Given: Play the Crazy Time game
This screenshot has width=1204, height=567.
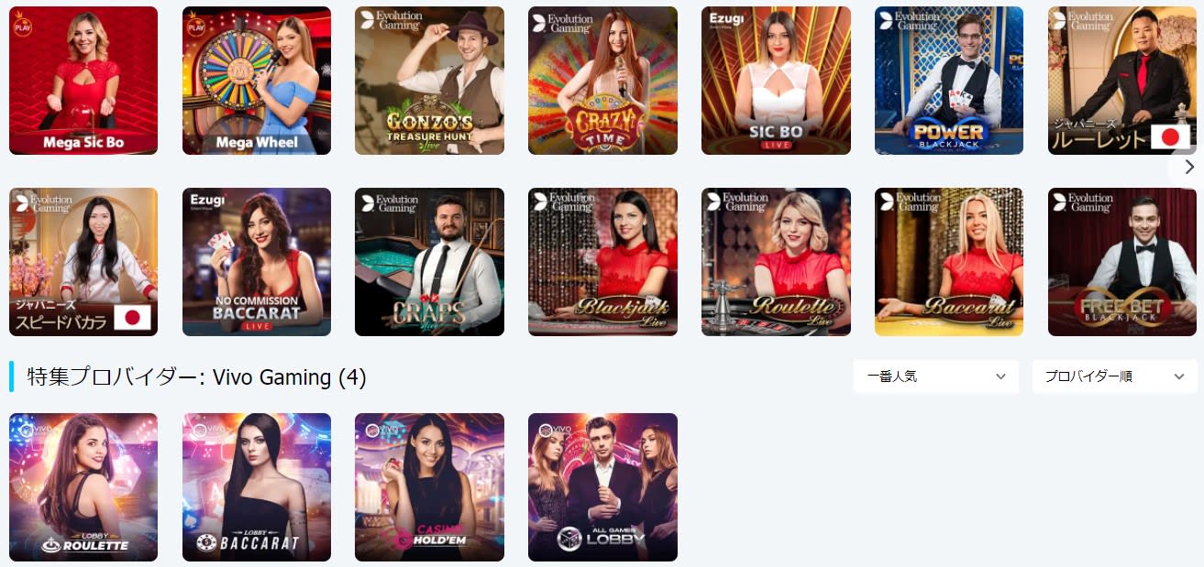Looking at the screenshot, I should pos(602,81).
